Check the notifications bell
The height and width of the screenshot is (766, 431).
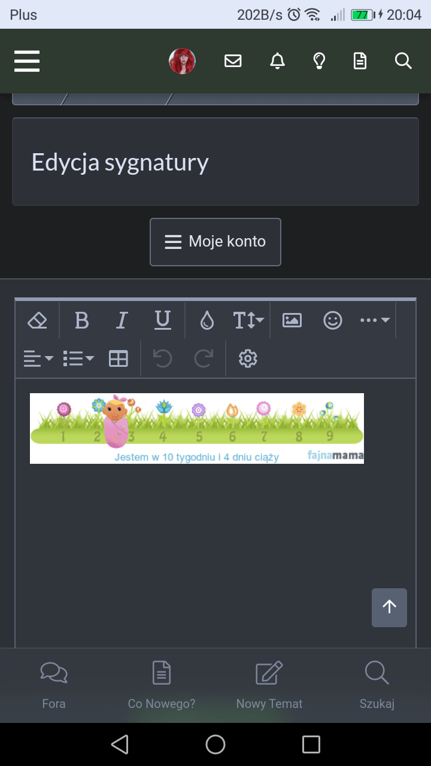[x=277, y=61]
